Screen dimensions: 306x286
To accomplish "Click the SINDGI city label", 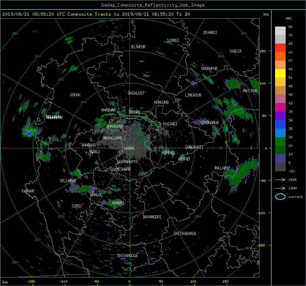I will [173, 40].
